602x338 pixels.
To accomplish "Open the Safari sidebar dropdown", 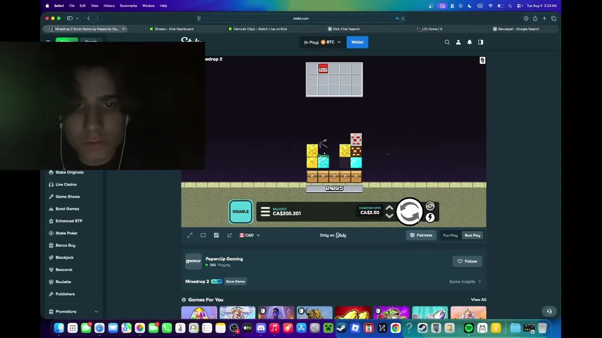I will [x=76, y=18].
